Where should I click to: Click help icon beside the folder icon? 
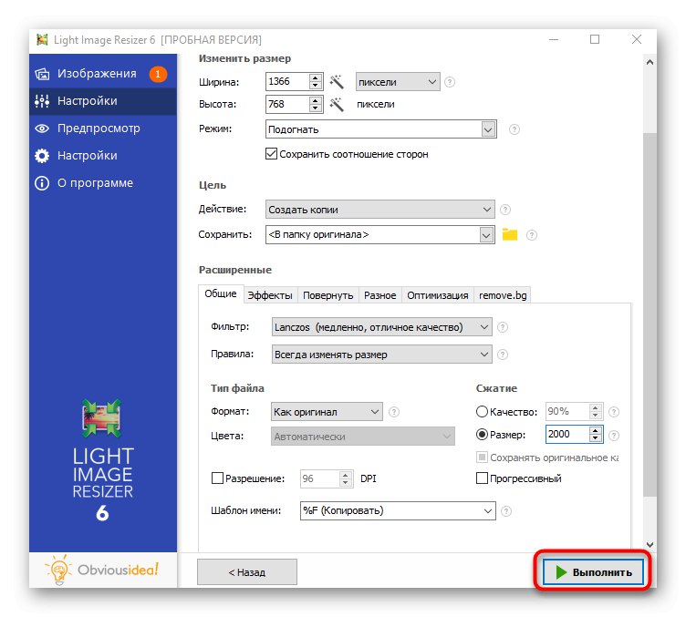tap(531, 235)
